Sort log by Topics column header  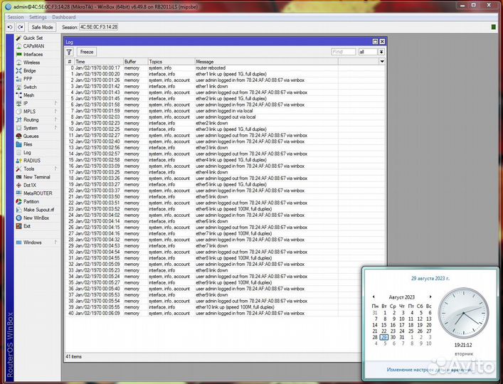pyautogui.click(x=171, y=62)
